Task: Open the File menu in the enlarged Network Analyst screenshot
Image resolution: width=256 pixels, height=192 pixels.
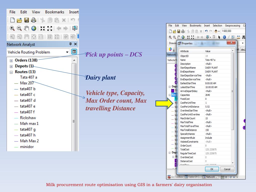Action: (x=12, y=12)
